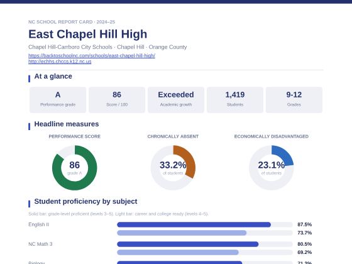Click the Chronically Absent chart label
This screenshot has width=352, height=264.
tap(173, 136)
